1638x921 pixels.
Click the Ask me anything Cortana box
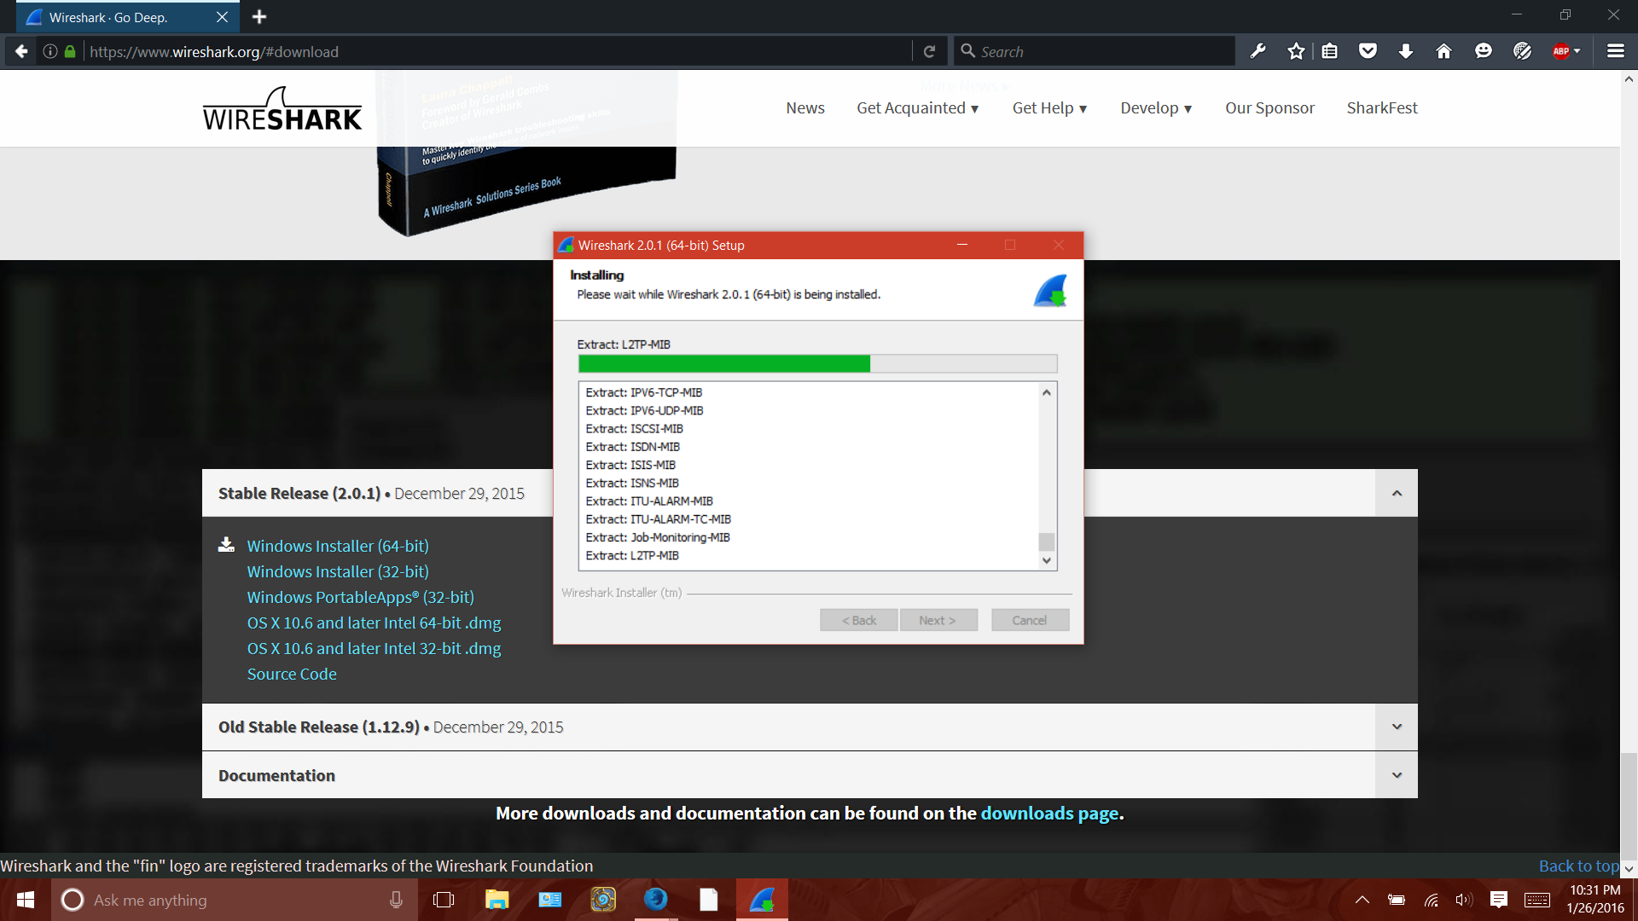coord(235,900)
